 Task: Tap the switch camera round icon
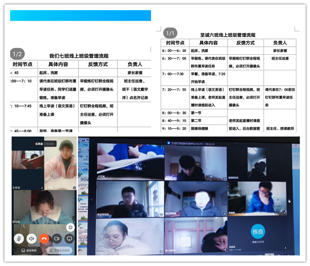(70, 227)
